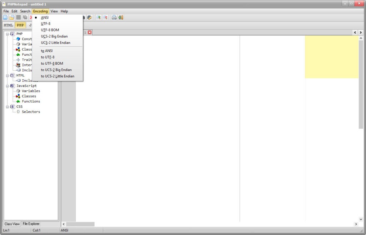
Task: Click 'to UTF-8' conversion entry without BOM
Action: (x=58, y=57)
